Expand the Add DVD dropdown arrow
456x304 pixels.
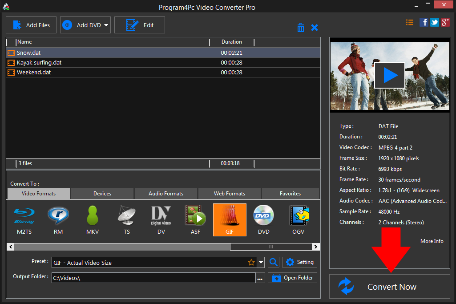pyautogui.click(x=106, y=25)
